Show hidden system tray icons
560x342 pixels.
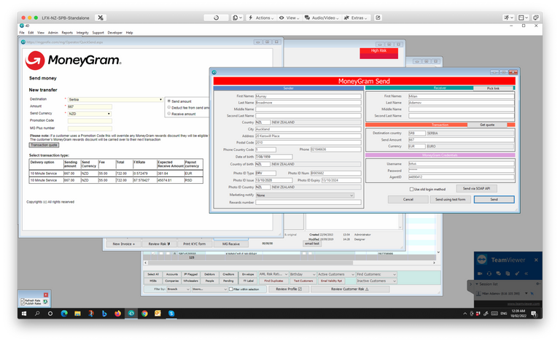pyautogui.click(x=464, y=314)
